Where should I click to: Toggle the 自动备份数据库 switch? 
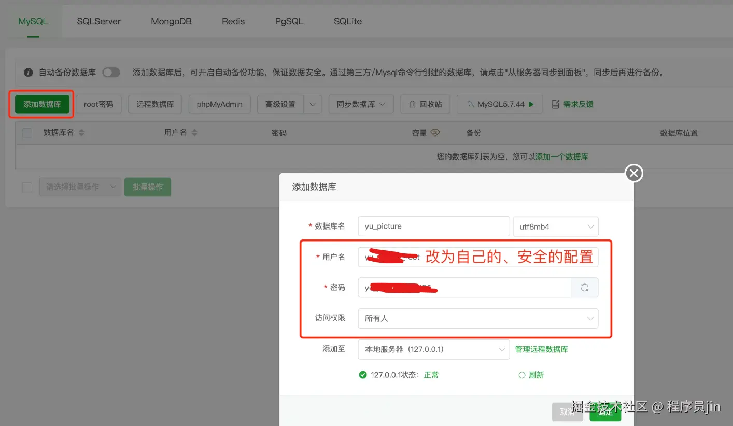click(111, 73)
